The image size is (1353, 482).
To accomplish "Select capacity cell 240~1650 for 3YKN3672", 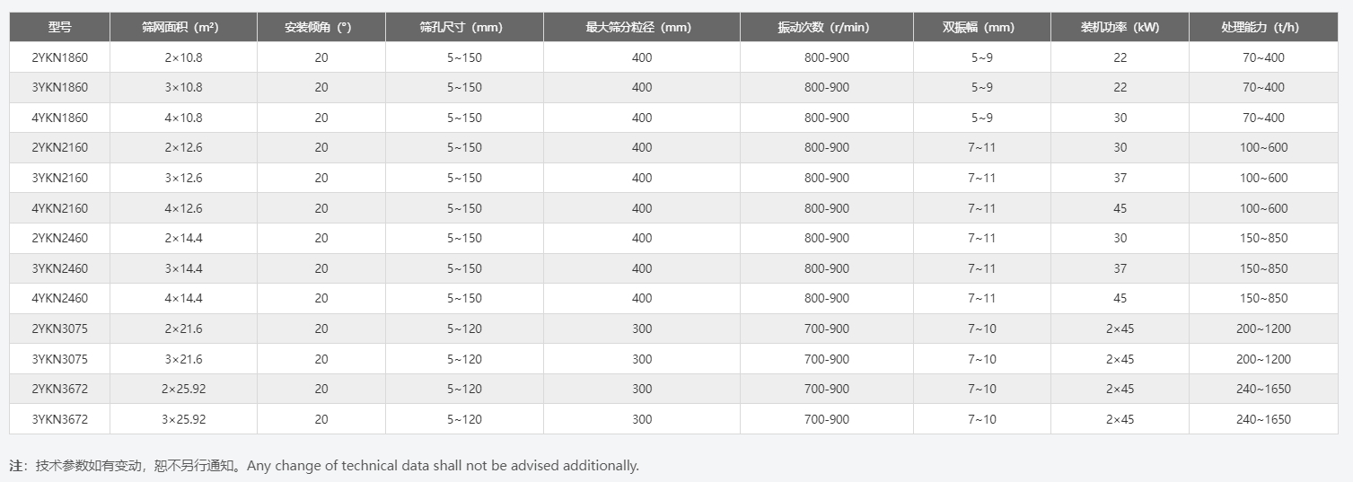I will [x=1263, y=419].
